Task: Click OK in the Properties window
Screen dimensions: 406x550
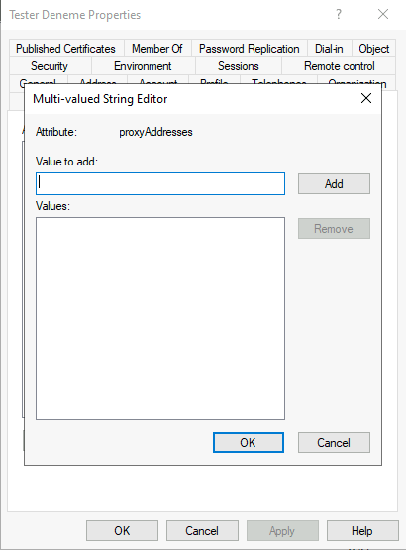Action: [x=122, y=531]
